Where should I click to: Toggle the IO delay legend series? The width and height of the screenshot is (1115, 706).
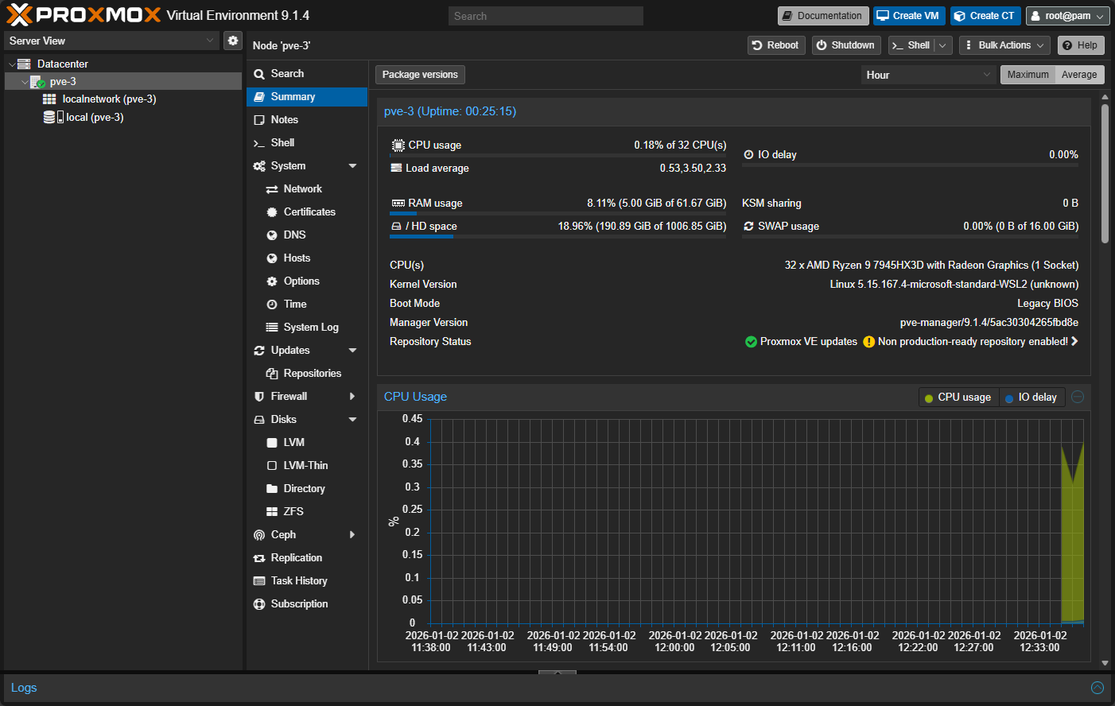point(1031,398)
